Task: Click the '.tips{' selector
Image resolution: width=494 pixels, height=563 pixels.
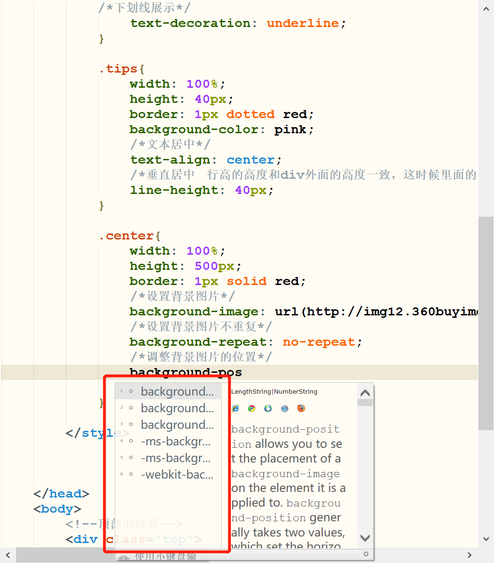Action: (121, 69)
